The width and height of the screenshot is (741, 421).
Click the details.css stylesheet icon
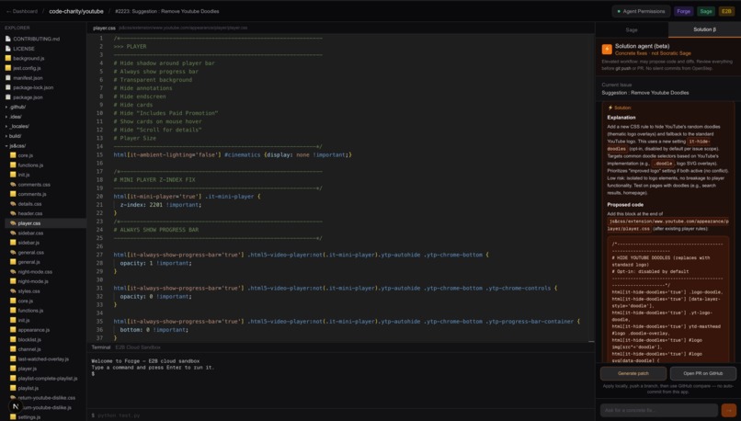point(13,204)
